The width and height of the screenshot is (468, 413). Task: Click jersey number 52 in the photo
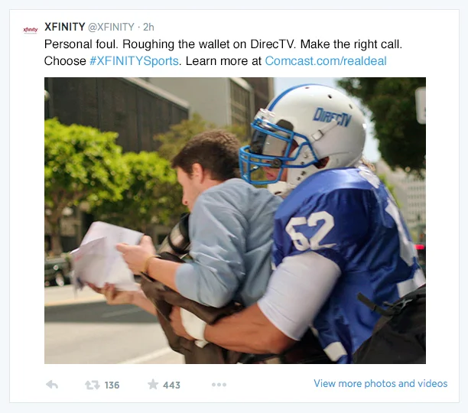pos(310,230)
